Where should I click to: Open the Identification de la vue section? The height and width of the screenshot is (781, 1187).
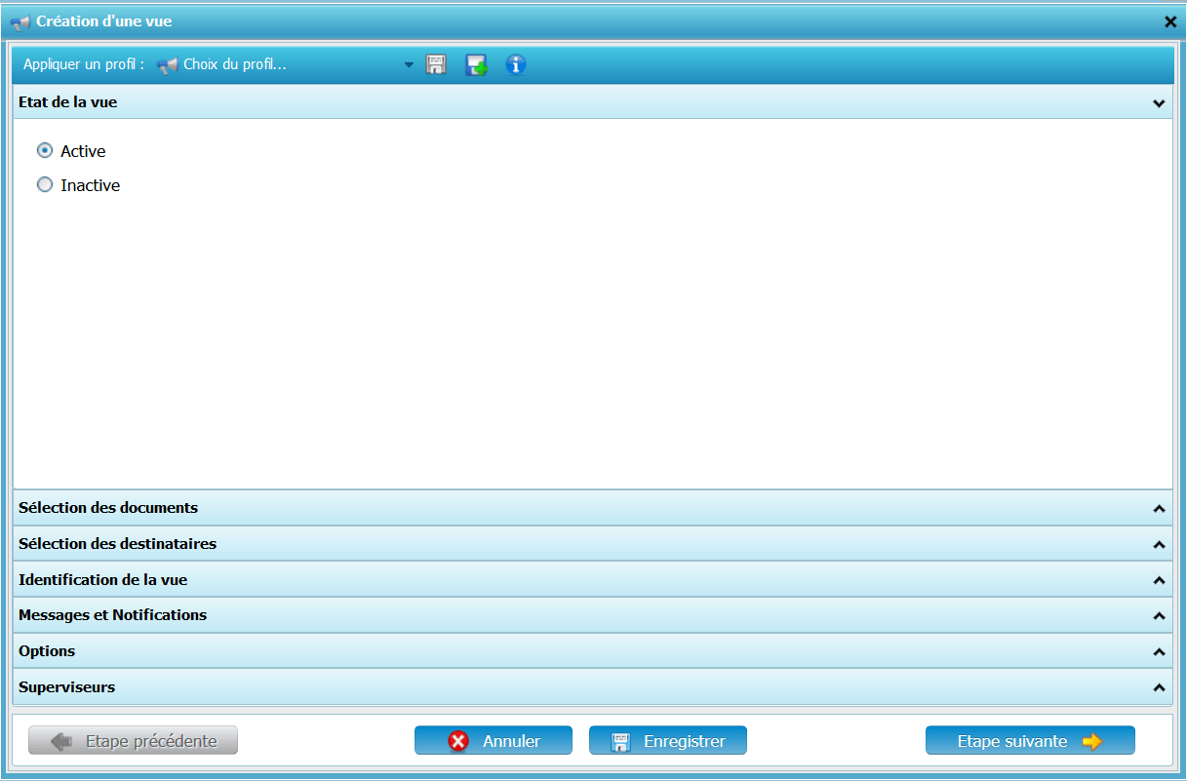[x=103, y=580]
